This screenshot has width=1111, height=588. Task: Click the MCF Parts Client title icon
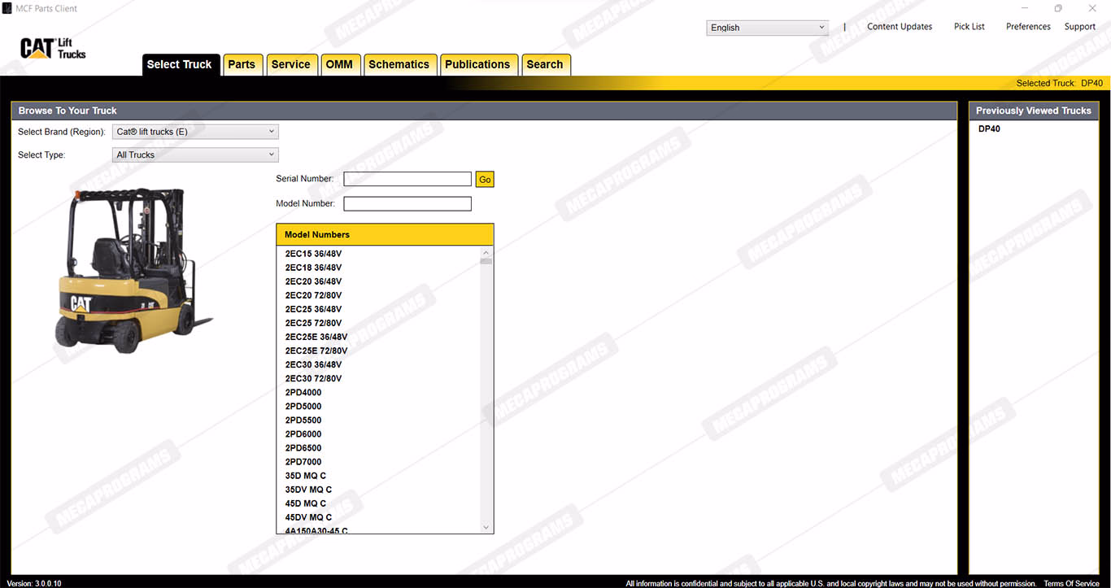pyautogui.click(x=7, y=8)
